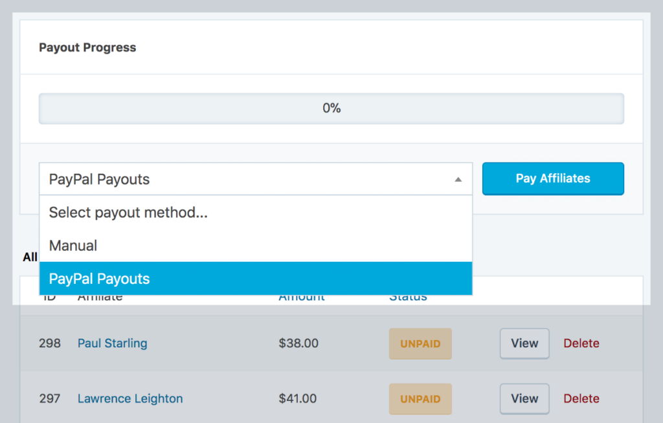This screenshot has width=663, height=423.
Task: Choose the Manual payout method
Action: pyautogui.click(x=73, y=246)
